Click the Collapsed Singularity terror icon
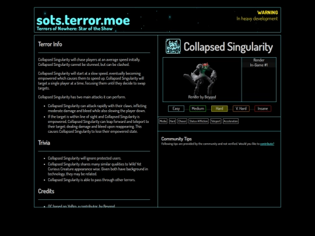The width and height of the screenshot is (315, 236). [173, 47]
